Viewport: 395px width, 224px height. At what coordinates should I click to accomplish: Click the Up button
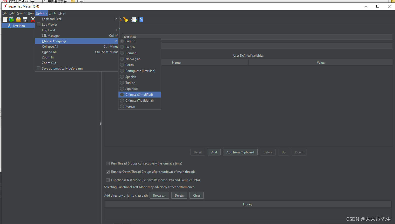[x=284, y=152]
